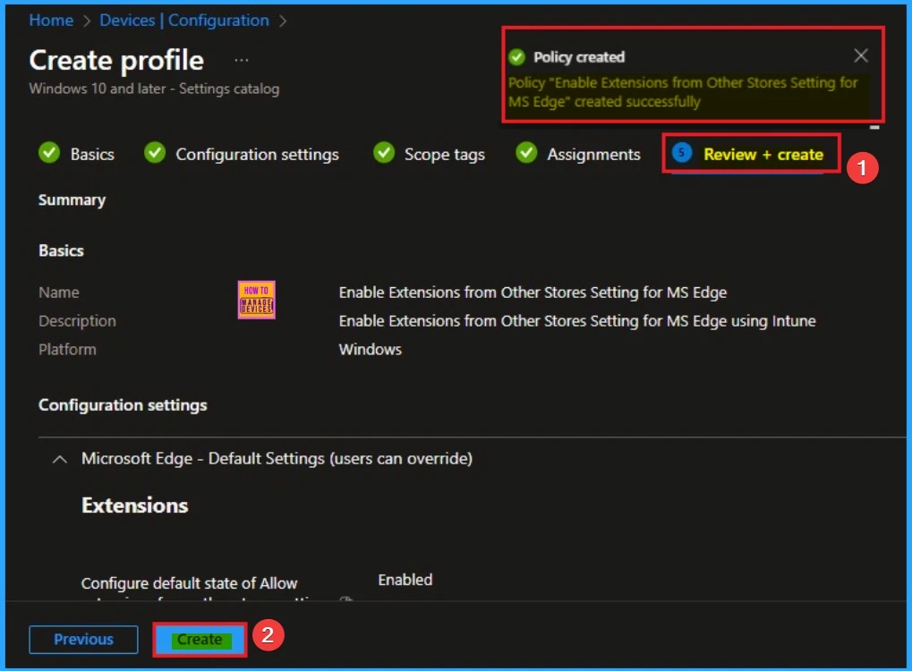Dismiss the Policy created notification
Image resolution: width=912 pixels, height=671 pixels.
coord(859,55)
